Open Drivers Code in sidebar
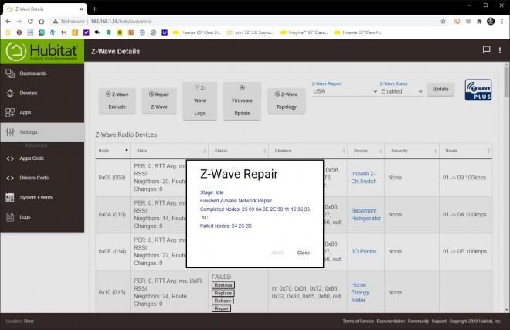 (34, 178)
